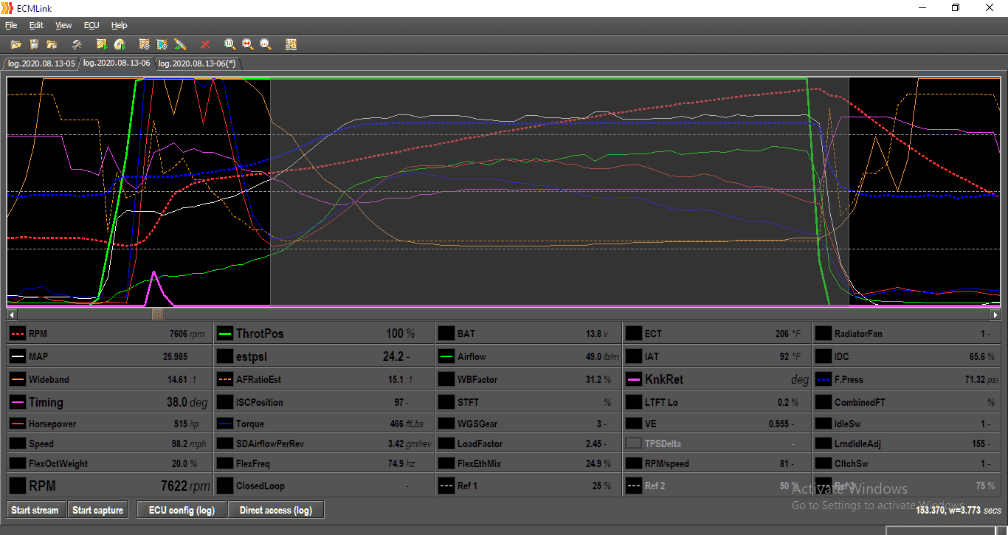Toggle the blue dotted F.Press swatch

pyautogui.click(x=823, y=379)
